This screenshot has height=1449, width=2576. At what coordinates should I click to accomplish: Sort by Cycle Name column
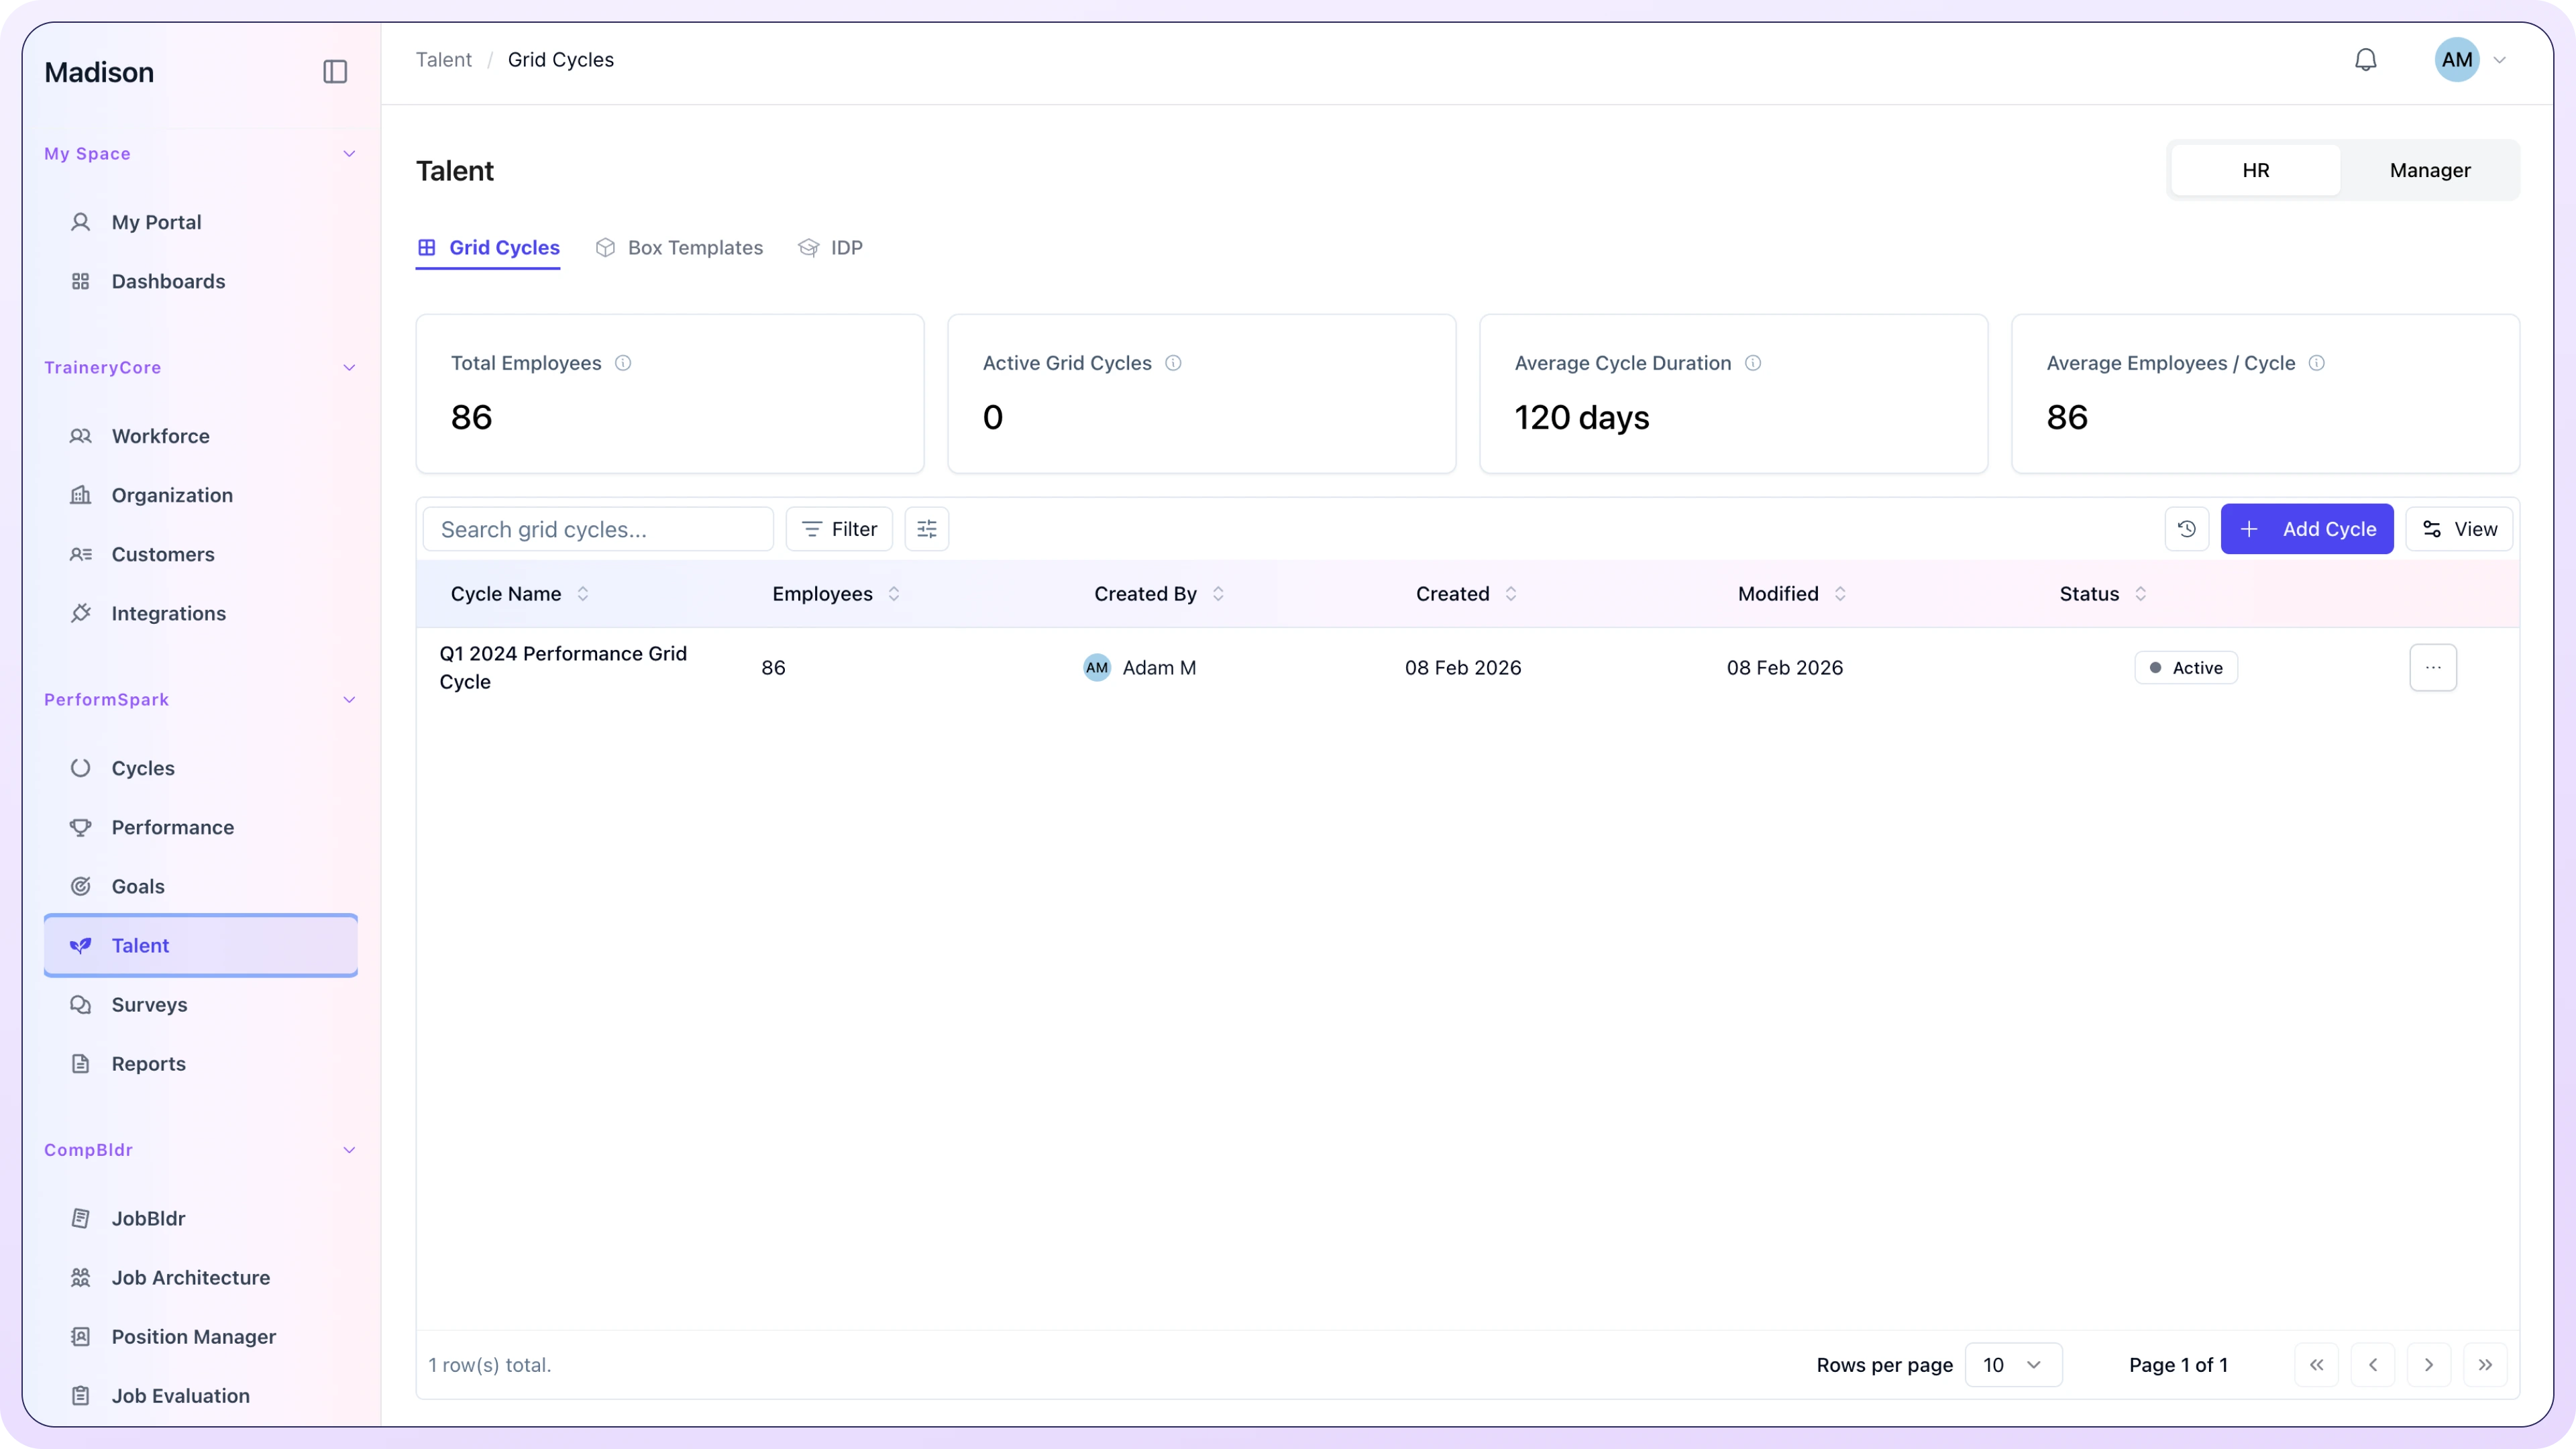[518, 594]
